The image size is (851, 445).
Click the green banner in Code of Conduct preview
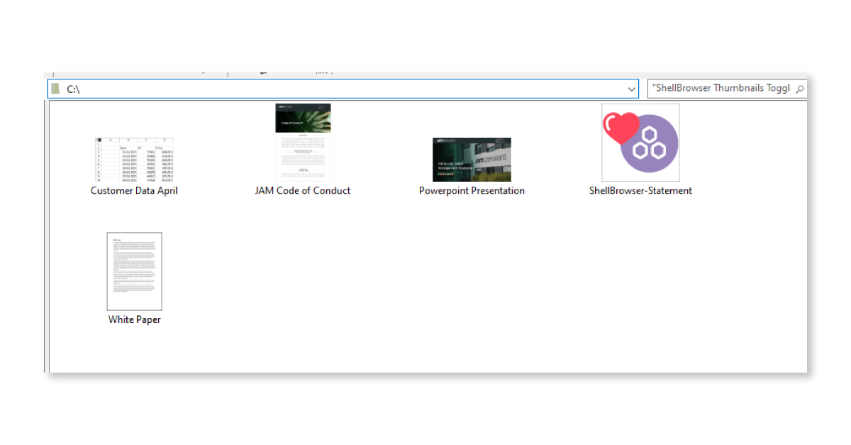(x=303, y=116)
